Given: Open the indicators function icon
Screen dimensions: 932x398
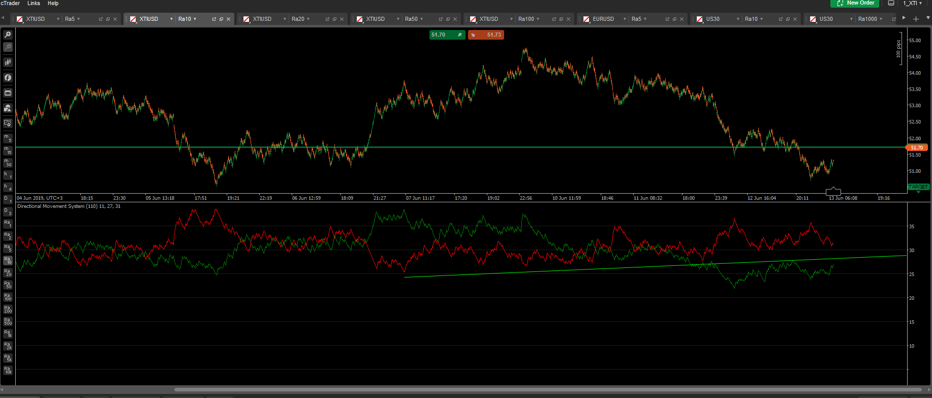Looking at the screenshot, I should coord(8,78).
